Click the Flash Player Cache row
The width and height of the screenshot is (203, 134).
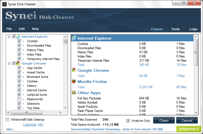[132, 111]
